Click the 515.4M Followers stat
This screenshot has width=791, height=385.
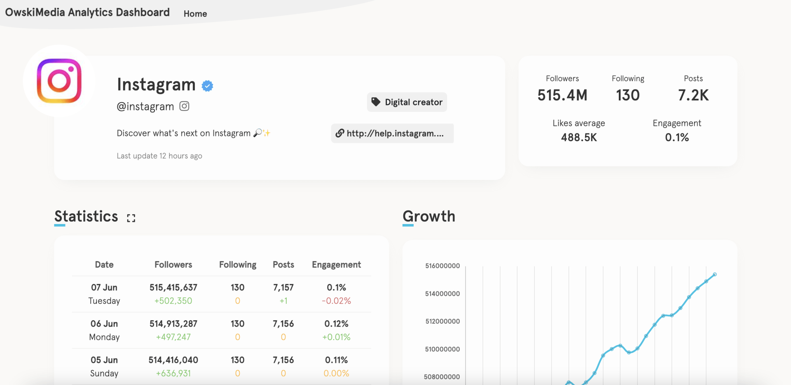tap(562, 95)
